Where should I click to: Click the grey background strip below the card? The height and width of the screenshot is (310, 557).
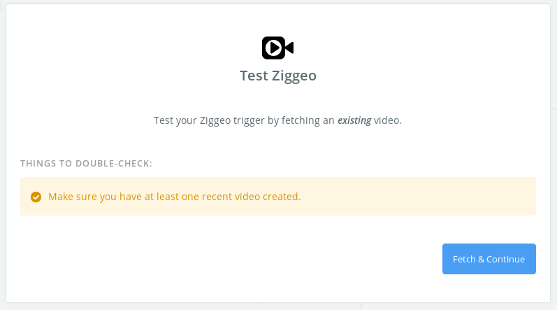pyautogui.click(x=178, y=307)
